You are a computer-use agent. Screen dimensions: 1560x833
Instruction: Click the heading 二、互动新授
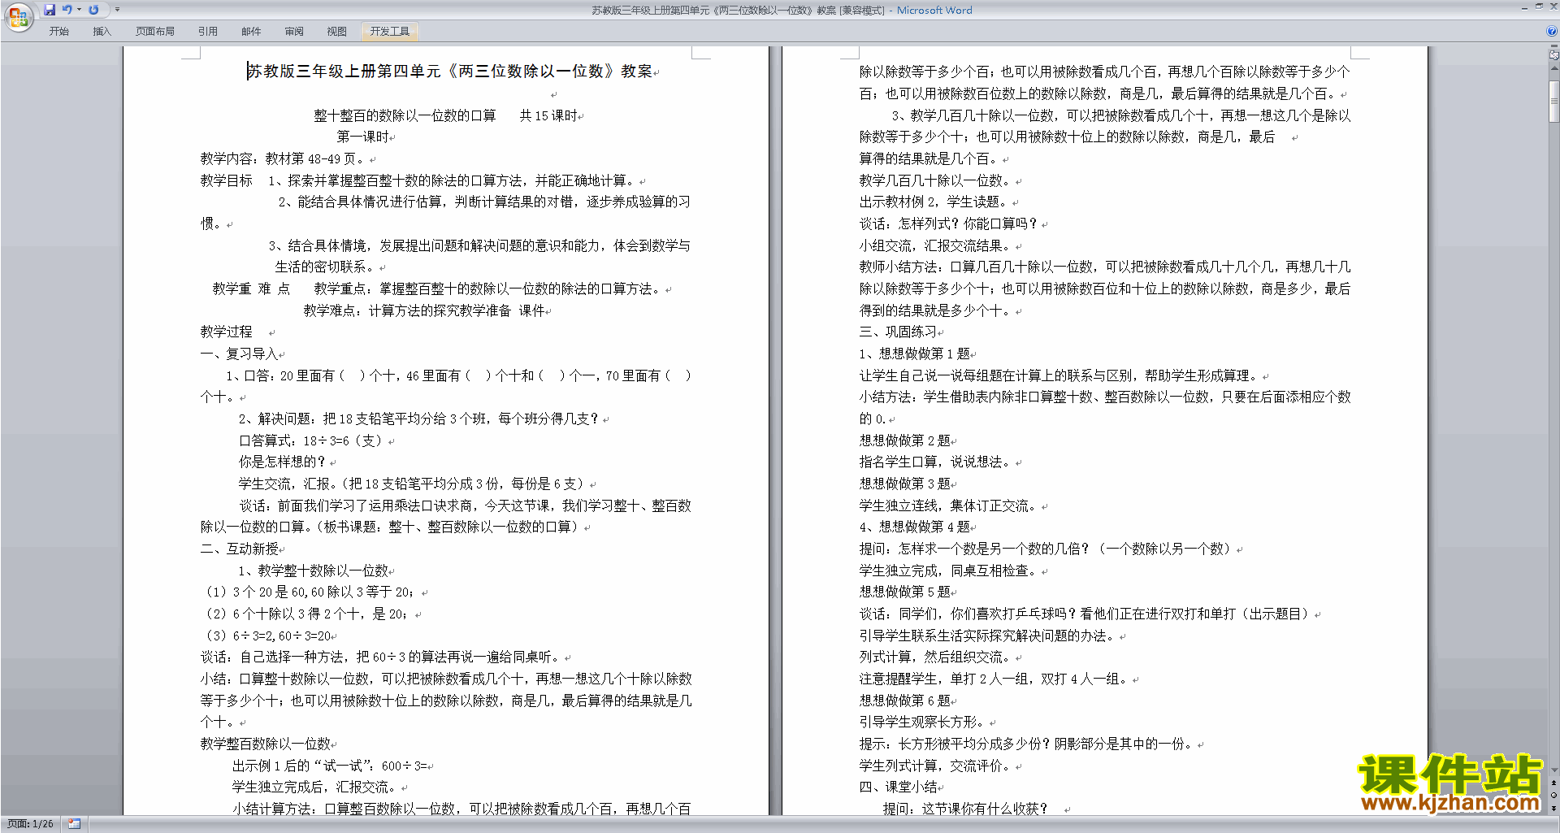coord(239,549)
